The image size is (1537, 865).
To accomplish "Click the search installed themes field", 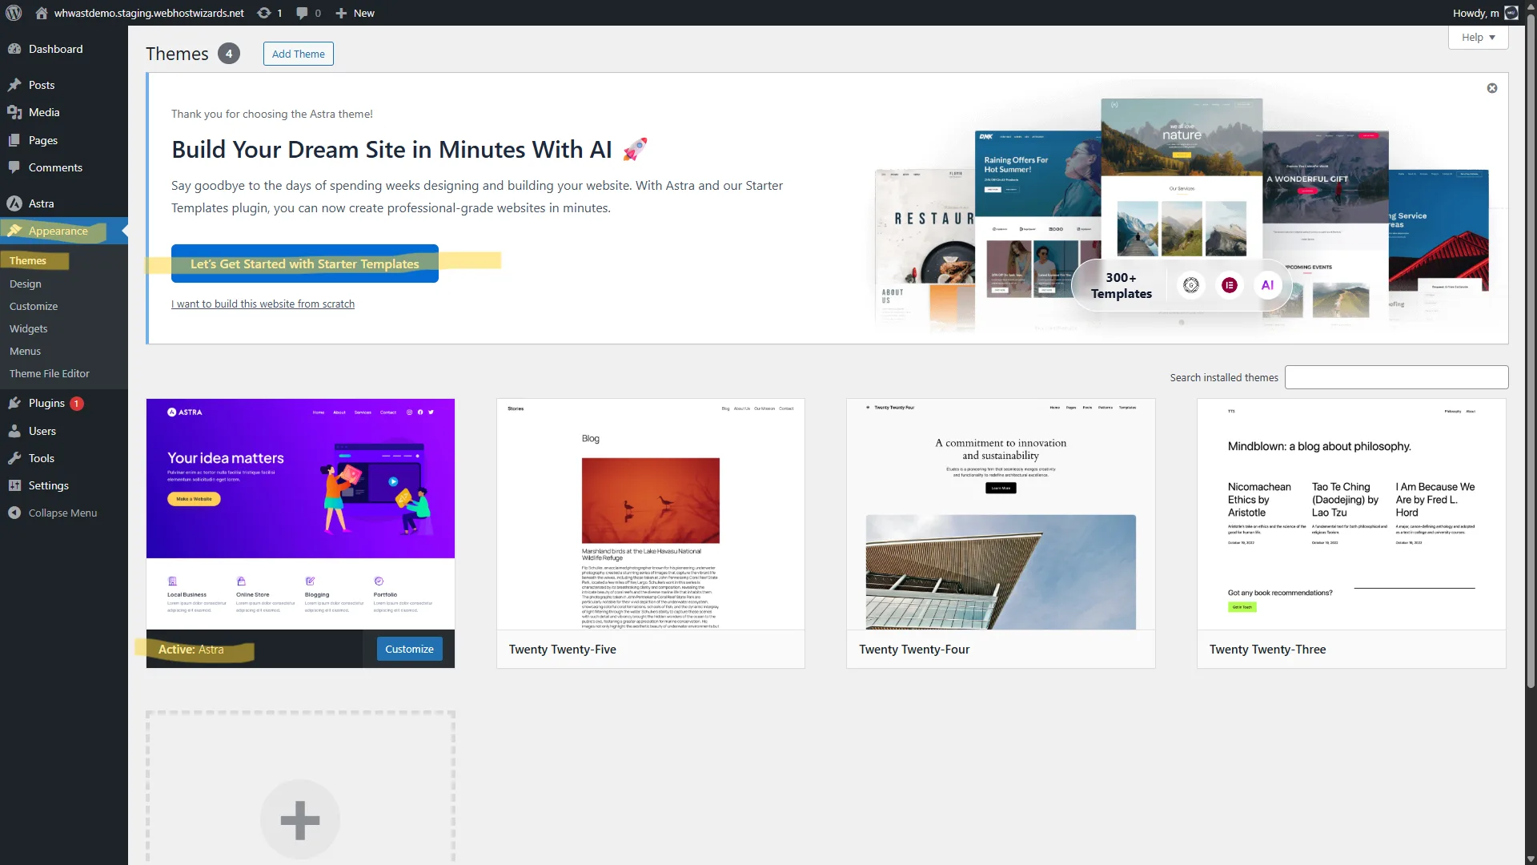I will [1395, 376].
